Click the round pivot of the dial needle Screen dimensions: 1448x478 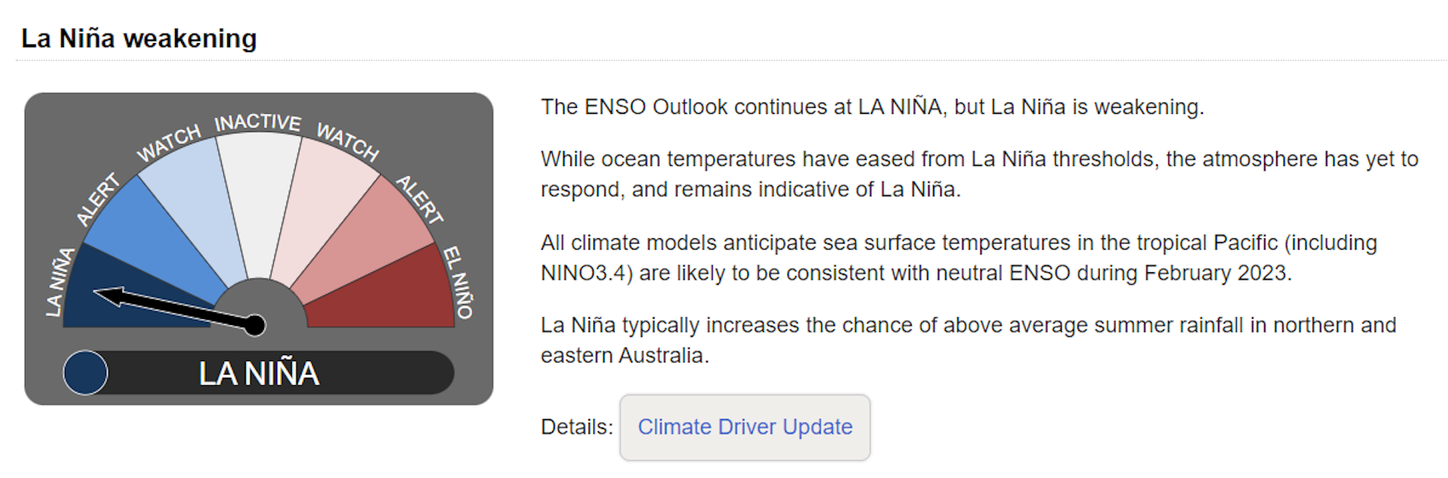(255, 325)
